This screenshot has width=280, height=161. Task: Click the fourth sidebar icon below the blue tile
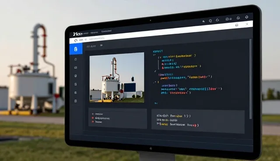(x=76, y=84)
